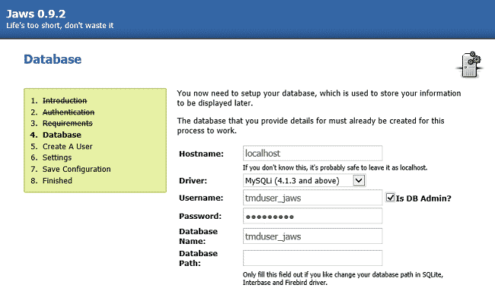
Task: Click the Database page heading
Action: click(53, 59)
